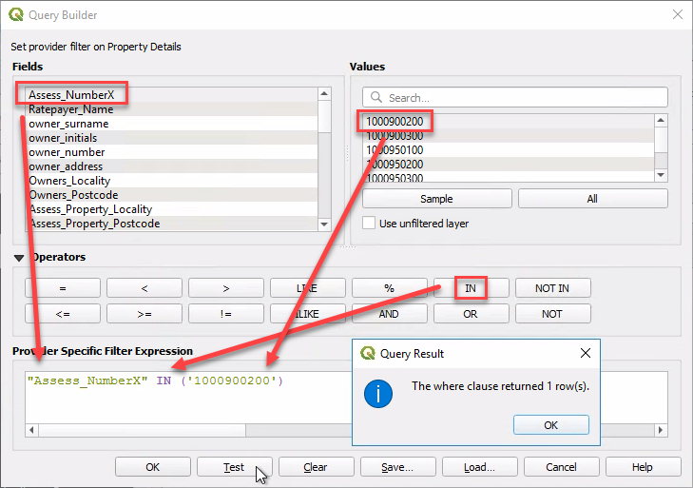Close the Query Builder window
This screenshot has width=693, height=488.
678,14
